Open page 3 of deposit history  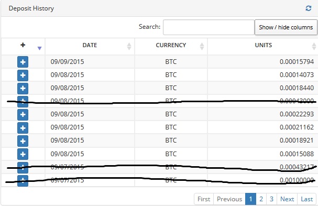pos(272,199)
